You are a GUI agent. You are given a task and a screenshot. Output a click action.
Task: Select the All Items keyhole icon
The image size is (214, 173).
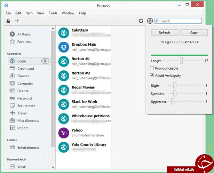coord(12,34)
